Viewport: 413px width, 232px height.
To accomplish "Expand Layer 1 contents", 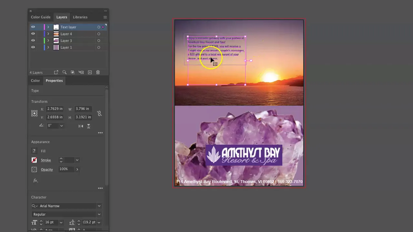I will click(x=48, y=47).
